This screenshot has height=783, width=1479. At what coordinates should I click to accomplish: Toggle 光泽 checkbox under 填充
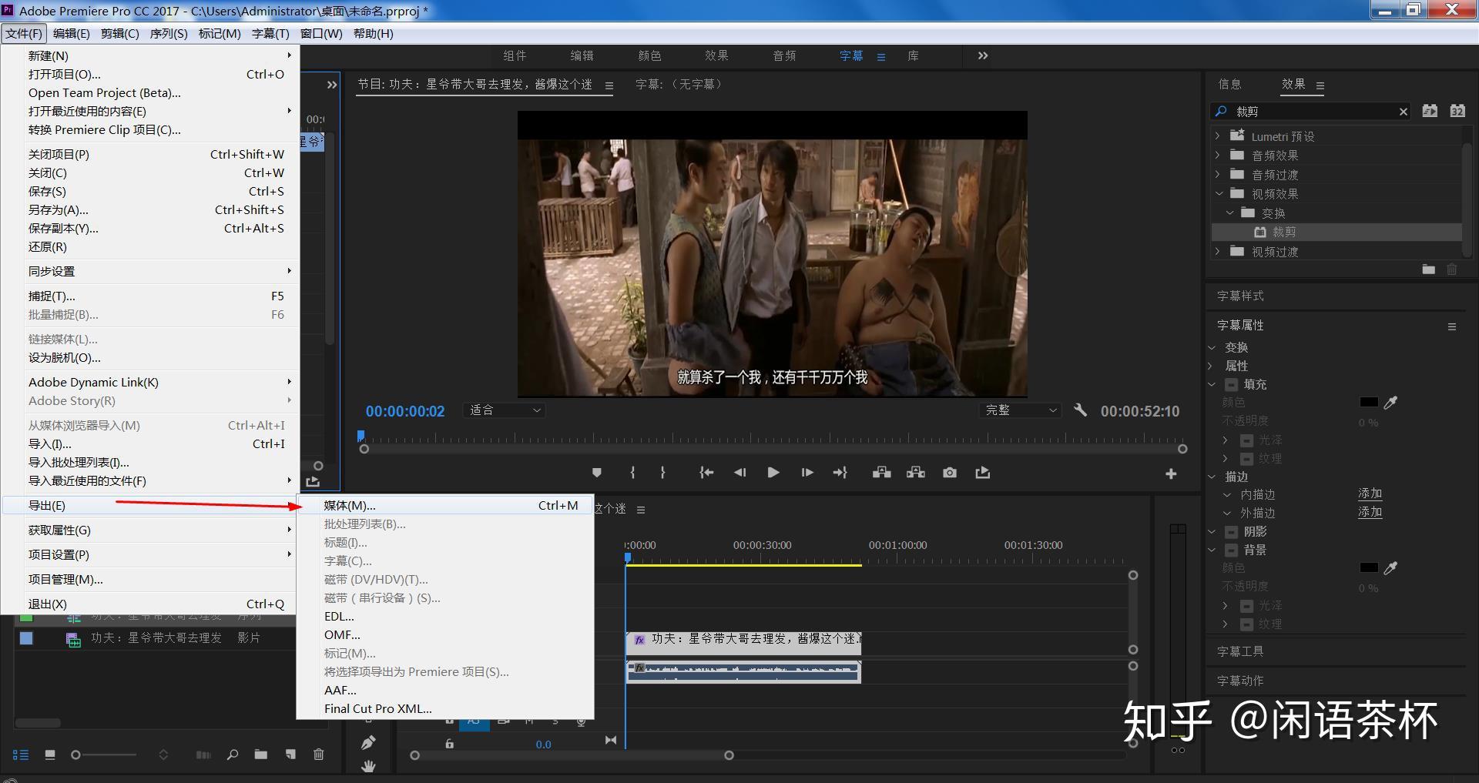point(1247,440)
